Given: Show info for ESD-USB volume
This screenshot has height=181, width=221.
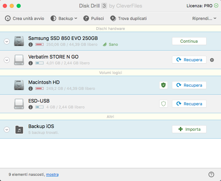Looking at the screenshot, I should click(31, 107).
